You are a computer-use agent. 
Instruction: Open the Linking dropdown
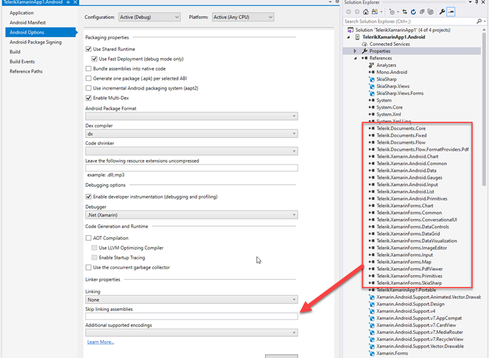(x=191, y=300)
